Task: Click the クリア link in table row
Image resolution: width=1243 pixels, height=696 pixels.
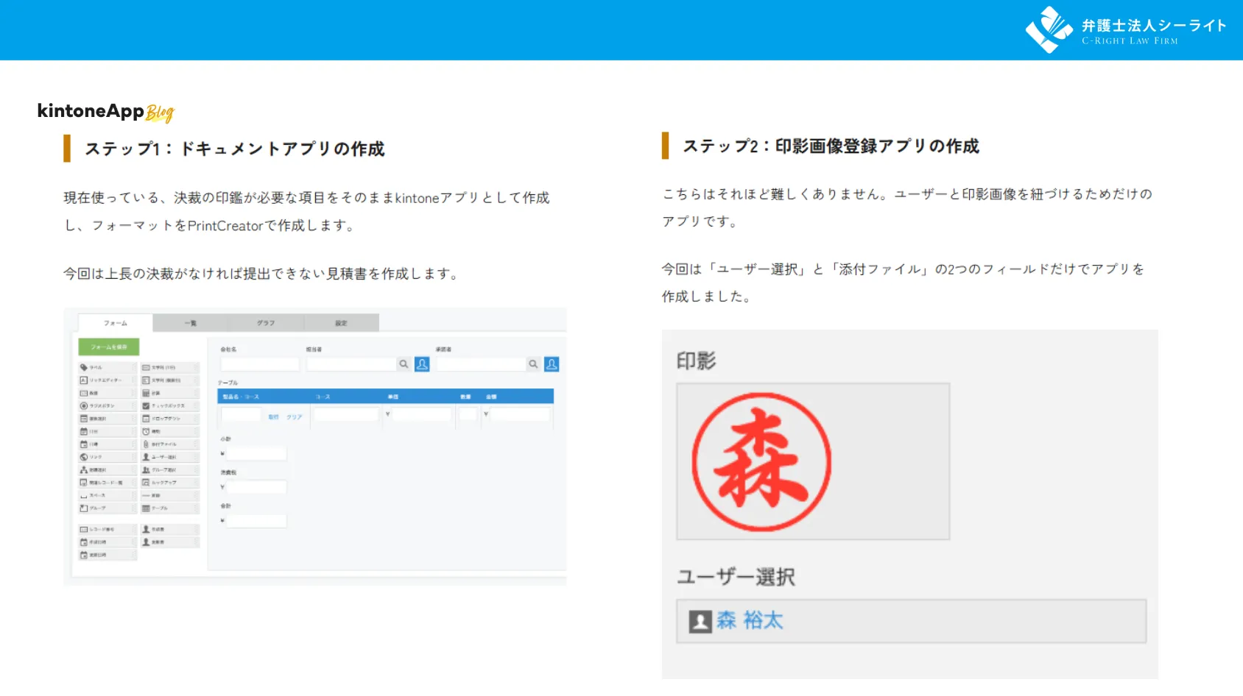Action: (x=295, y=417)
